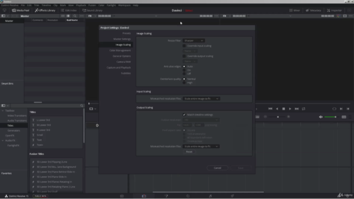Open the Inspector panel
The image size is (354, 199).
click(x=334, y=11)
